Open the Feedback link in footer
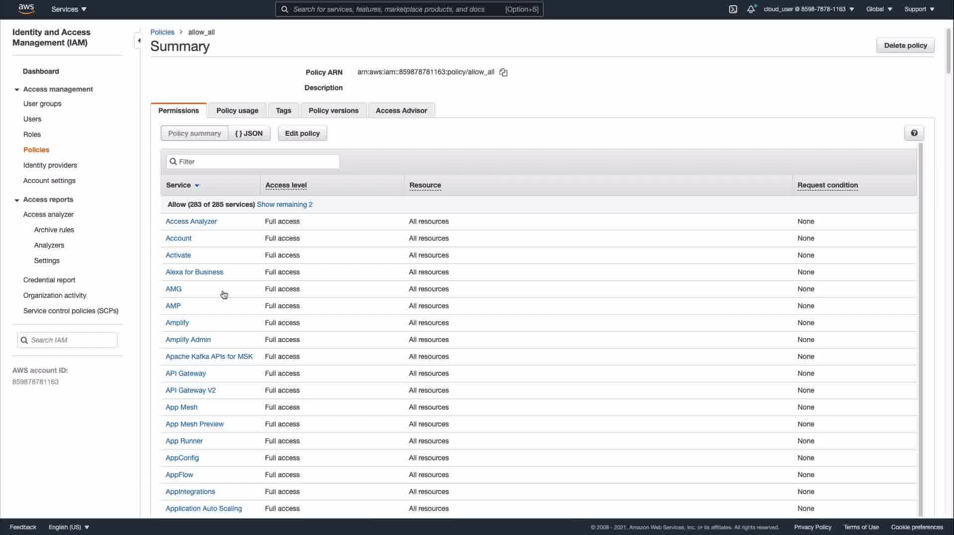This screenshot has height=535, width=954. (23, 527)
